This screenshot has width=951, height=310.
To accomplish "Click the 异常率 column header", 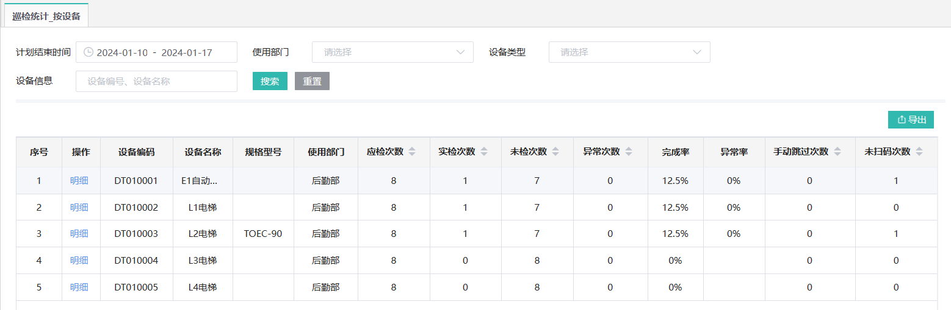I will [x=734, y=152].
